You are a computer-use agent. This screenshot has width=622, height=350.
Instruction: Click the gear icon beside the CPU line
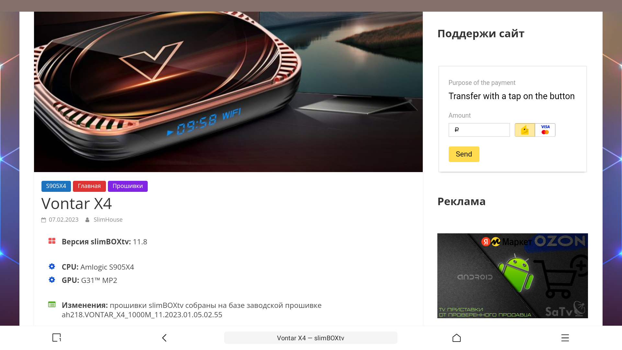[x=52, y=266]
